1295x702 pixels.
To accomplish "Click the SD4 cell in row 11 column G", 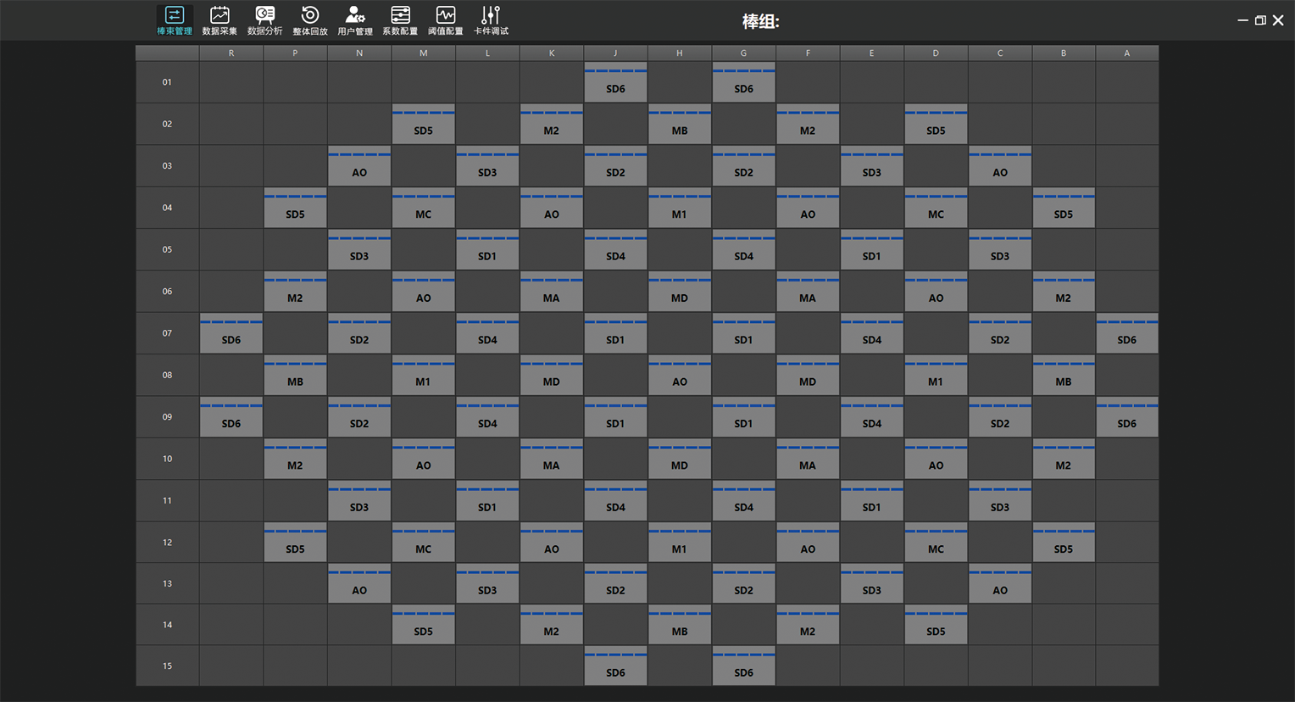I will (x=743, y=500).
